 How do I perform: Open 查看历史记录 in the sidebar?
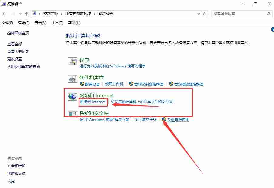coord(19,51)
